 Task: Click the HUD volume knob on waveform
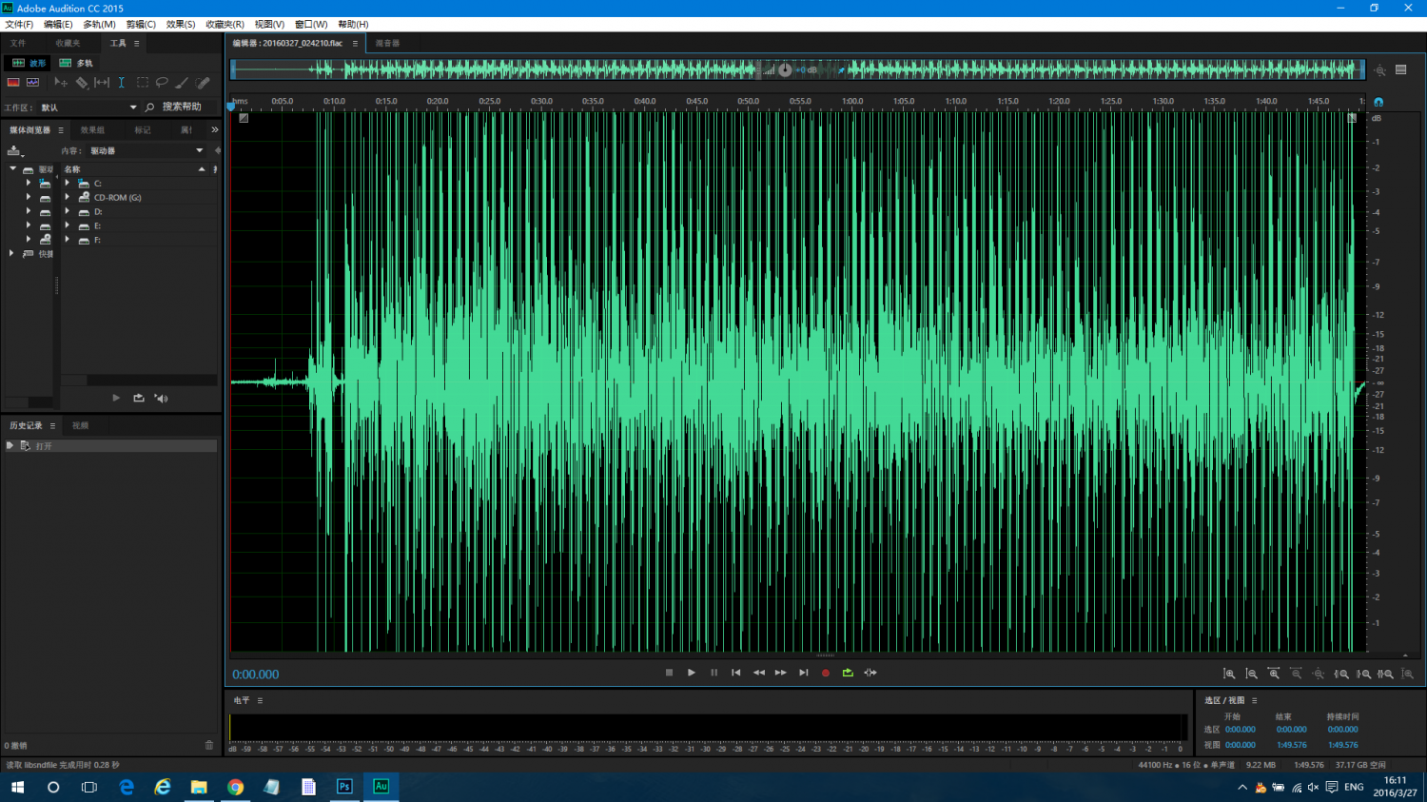(785, 69)
